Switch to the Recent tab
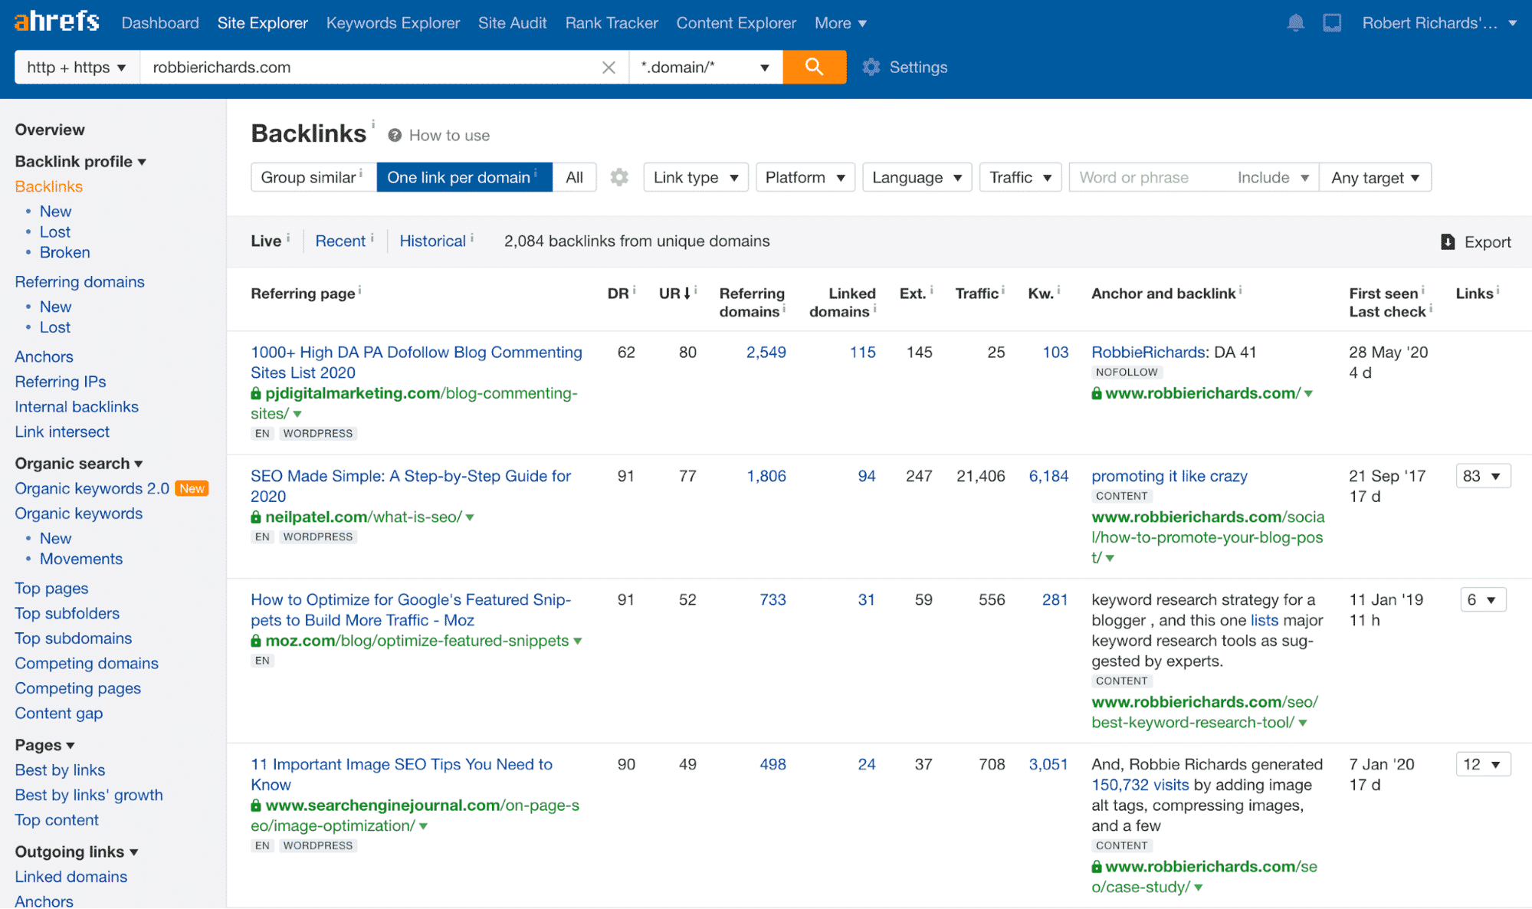Image resolution: width=1532 pixels, height=909 pixels. pos(340,241)
